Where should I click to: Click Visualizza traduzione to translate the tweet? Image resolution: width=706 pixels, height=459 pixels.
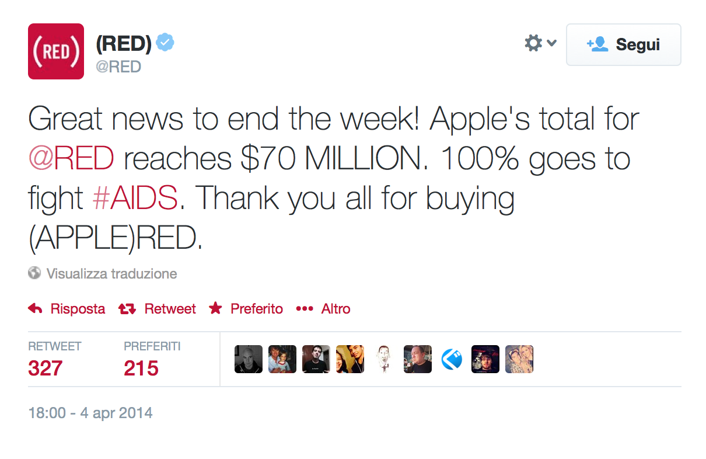coord(111,273)
